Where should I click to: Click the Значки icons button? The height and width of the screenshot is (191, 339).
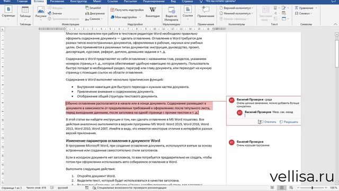(55, 13)
